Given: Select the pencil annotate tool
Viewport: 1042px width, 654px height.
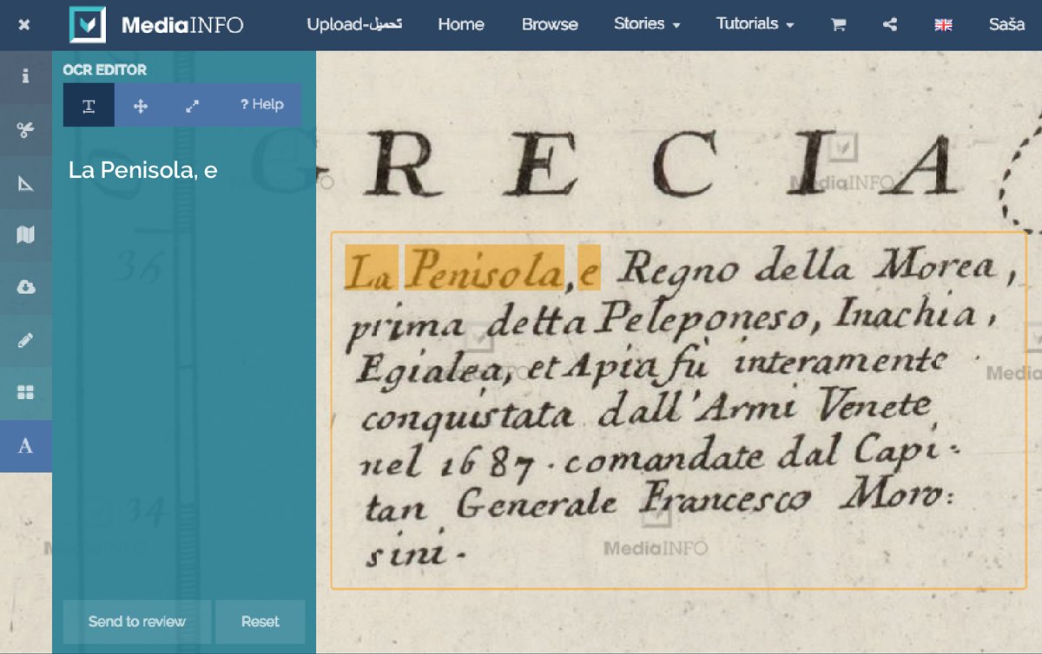Looking at the screenshot, I should click(x=25, y=340).
